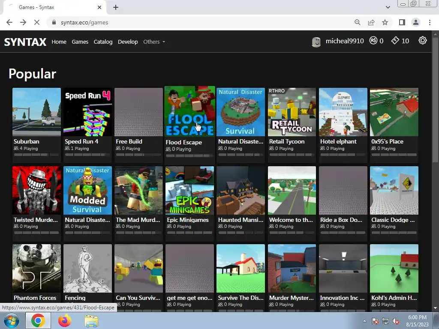
Task: Open Games in navbar
Action: (x=80, y=42)
